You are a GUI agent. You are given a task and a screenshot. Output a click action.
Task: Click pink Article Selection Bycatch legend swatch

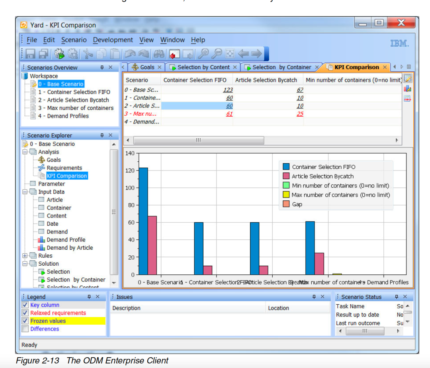click(x=286, y=176)
